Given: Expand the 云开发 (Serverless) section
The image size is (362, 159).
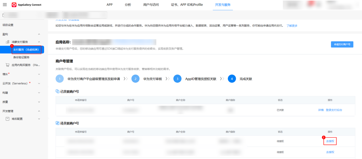Looking at the screenshot, I should (39, 83).
